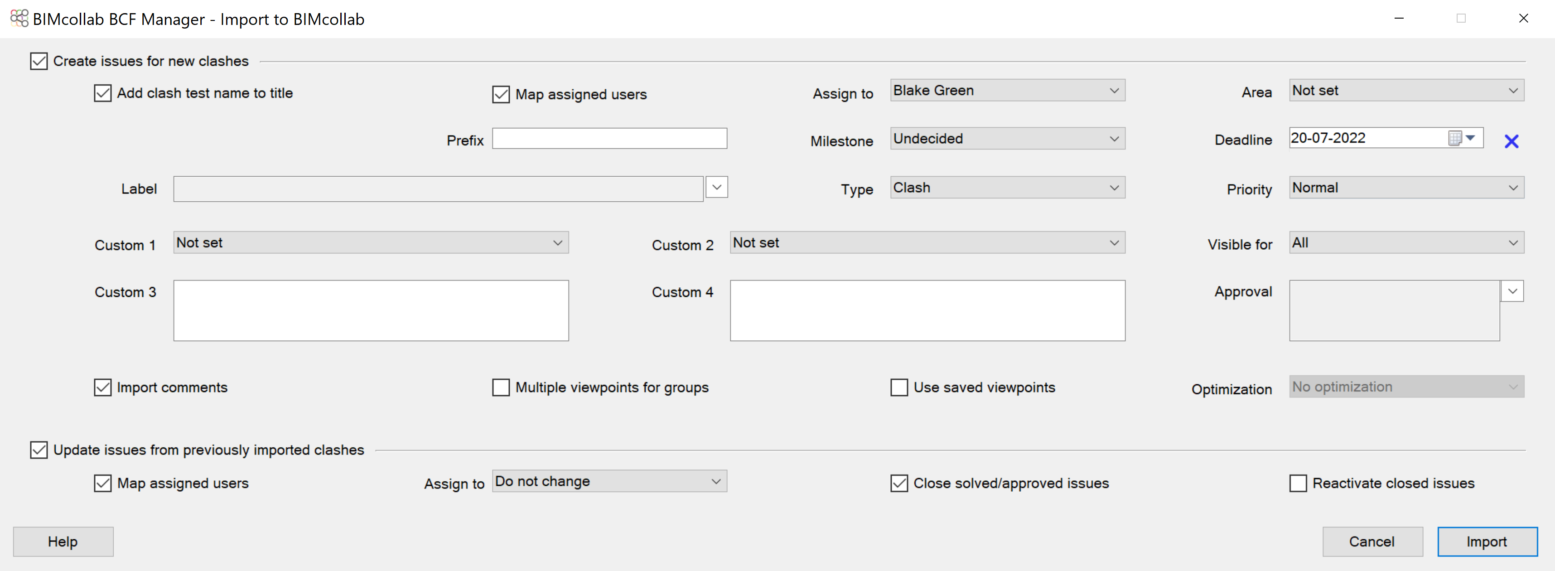
Task: Expand the Priority Normal dropdown
Action: 1406,188
